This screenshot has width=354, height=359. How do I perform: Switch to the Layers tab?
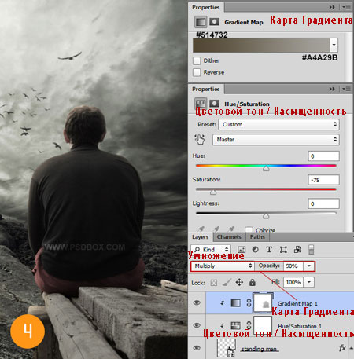[x=200, y=237]
